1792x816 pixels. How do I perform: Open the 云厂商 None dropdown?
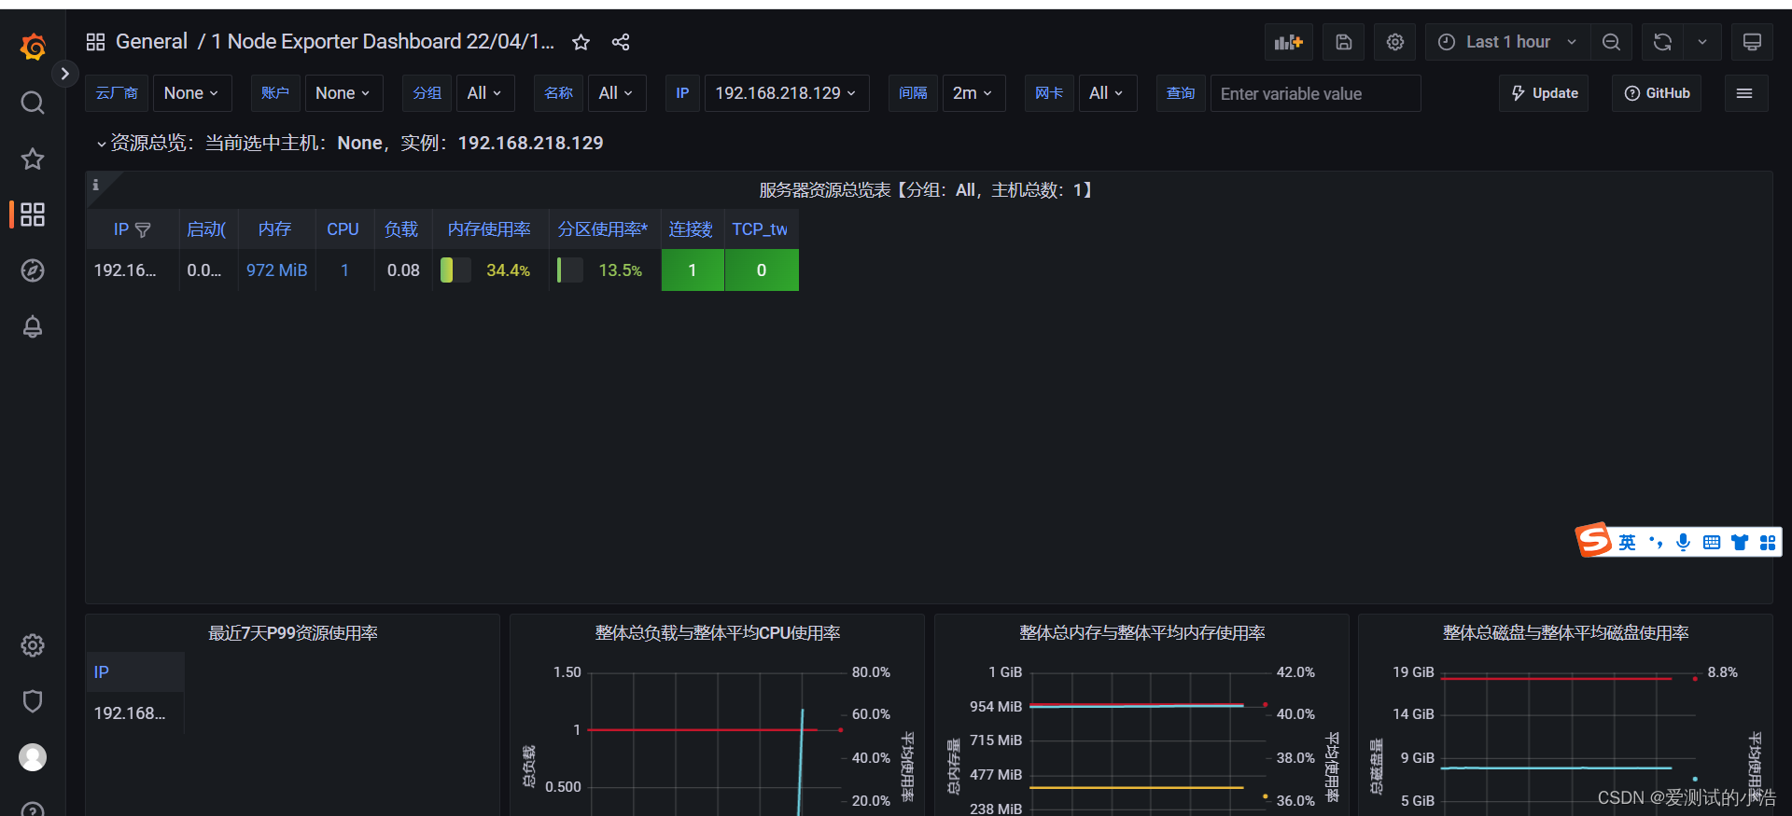190,93
